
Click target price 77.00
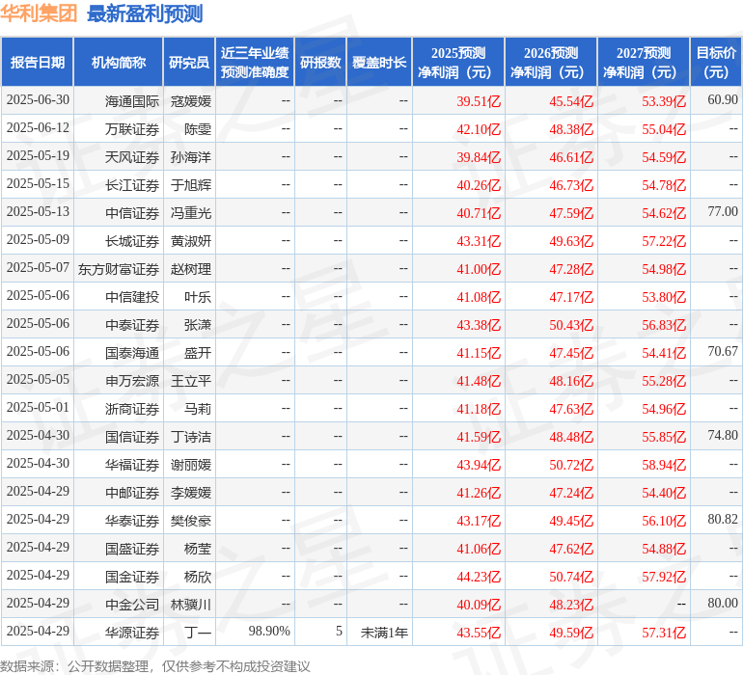tap(723, 212)
